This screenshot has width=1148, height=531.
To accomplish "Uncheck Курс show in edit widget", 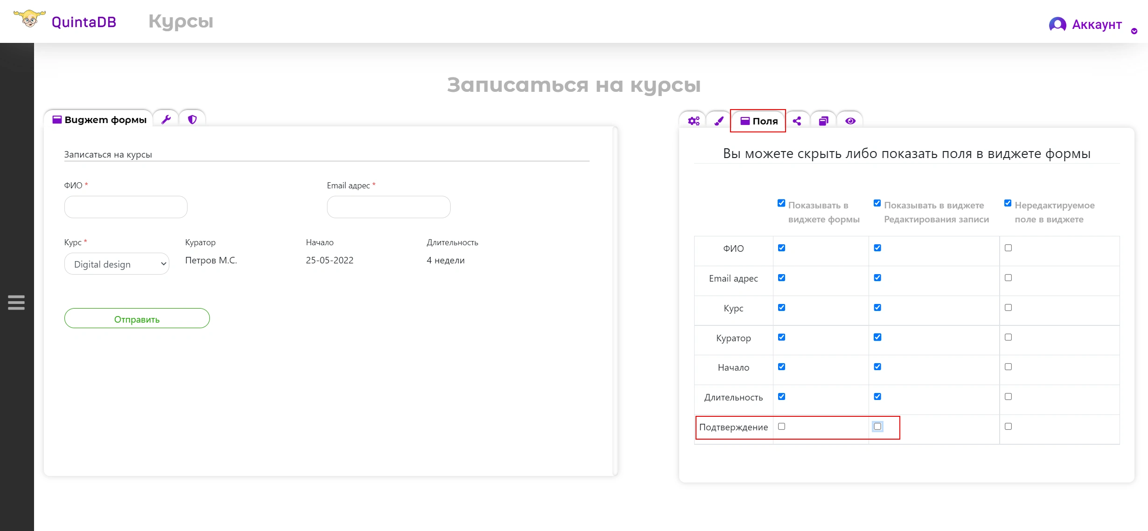I will 877,308.
